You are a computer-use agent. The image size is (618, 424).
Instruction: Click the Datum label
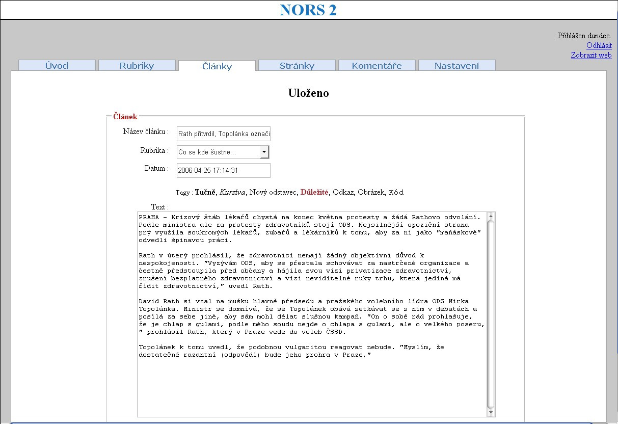click(156, 168)
